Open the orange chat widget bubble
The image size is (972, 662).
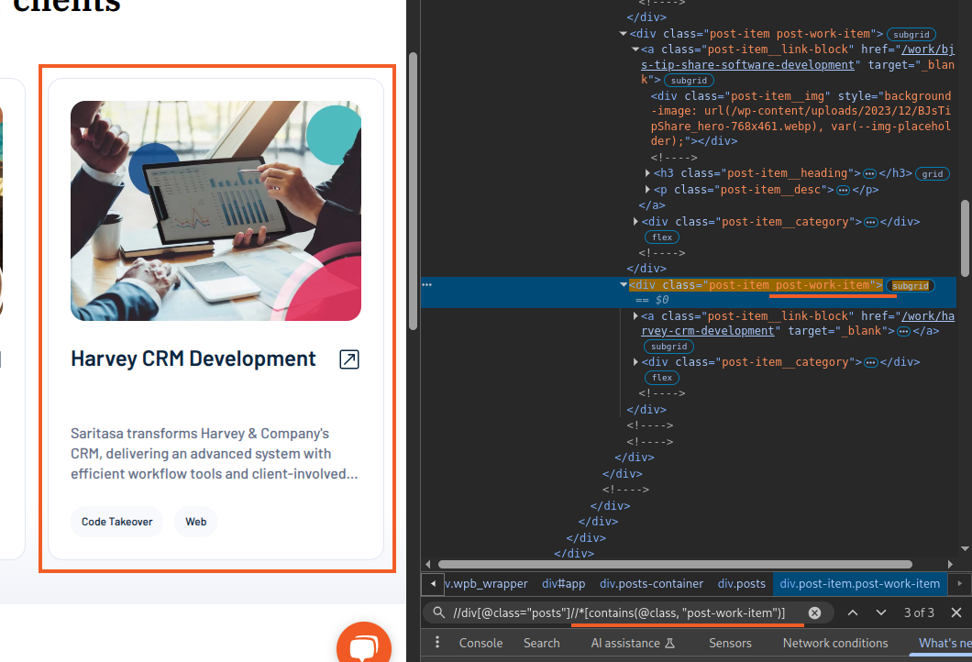pos(363,646)
